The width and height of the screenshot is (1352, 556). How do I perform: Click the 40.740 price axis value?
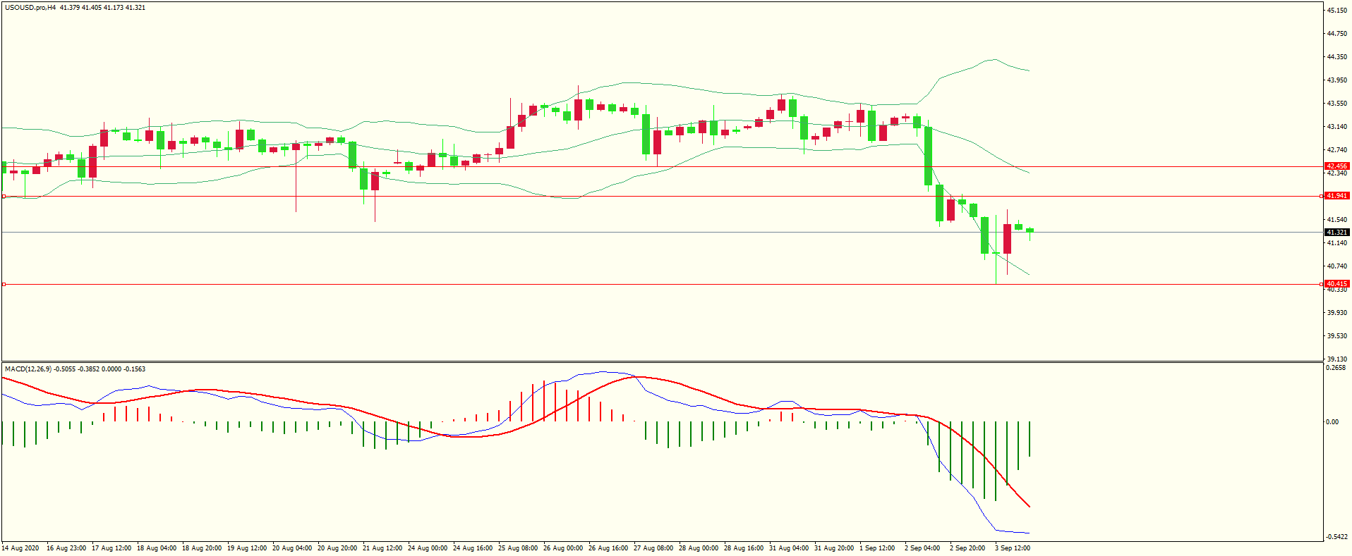[x=1337, y=266]
